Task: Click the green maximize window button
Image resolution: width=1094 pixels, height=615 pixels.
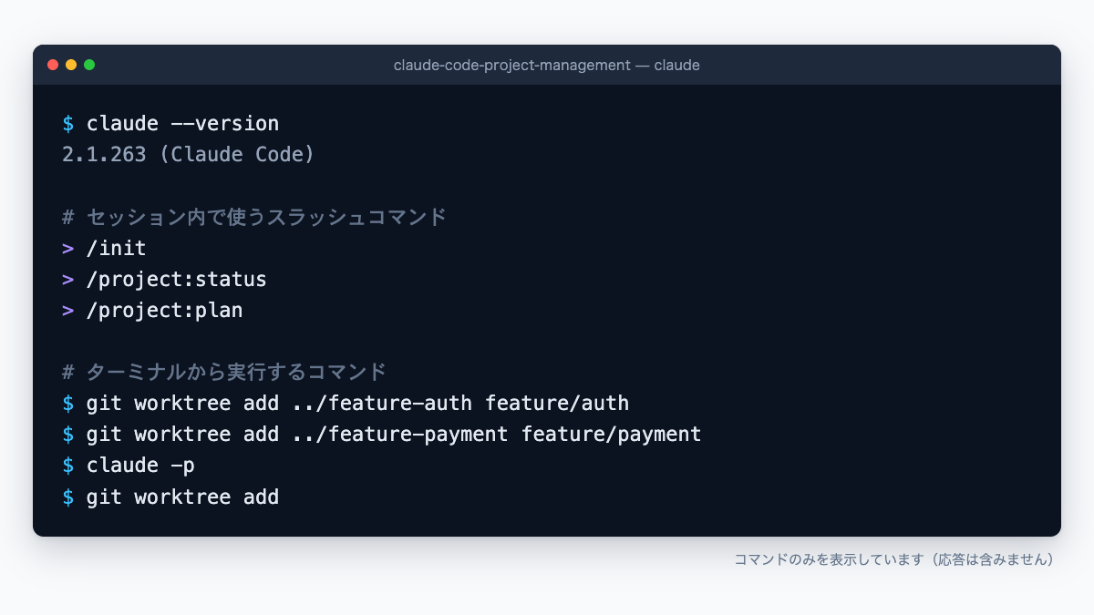Action: click(89, 65)
